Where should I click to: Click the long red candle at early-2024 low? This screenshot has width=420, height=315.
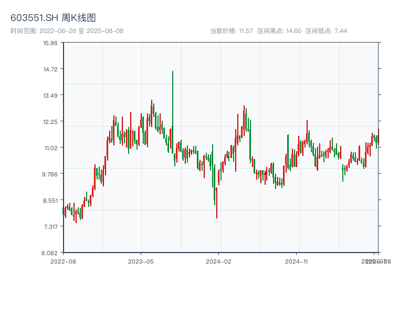(x=216, y=202)
